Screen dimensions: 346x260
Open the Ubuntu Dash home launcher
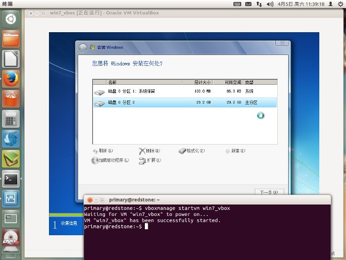pyautogui.click(x=11, y=19)
